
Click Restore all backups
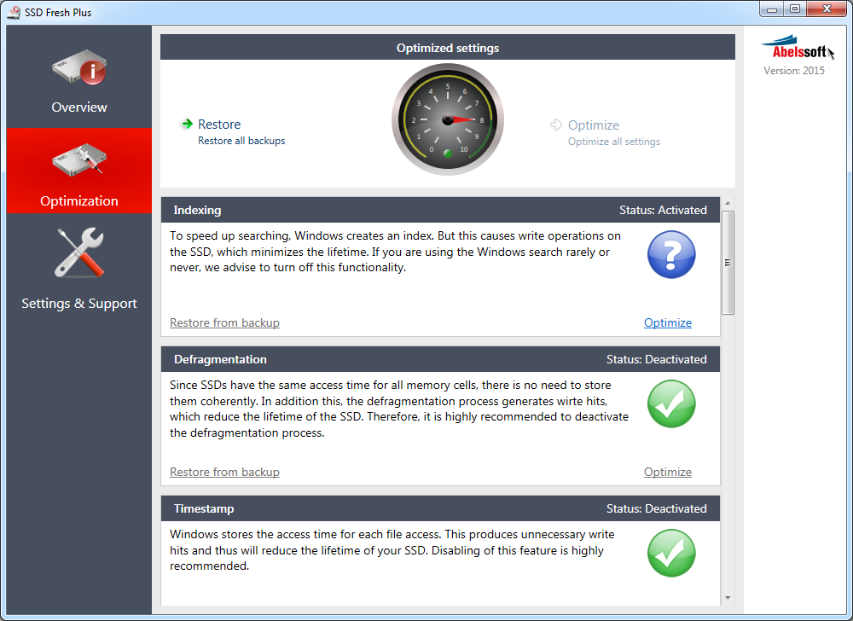[241, 141]
